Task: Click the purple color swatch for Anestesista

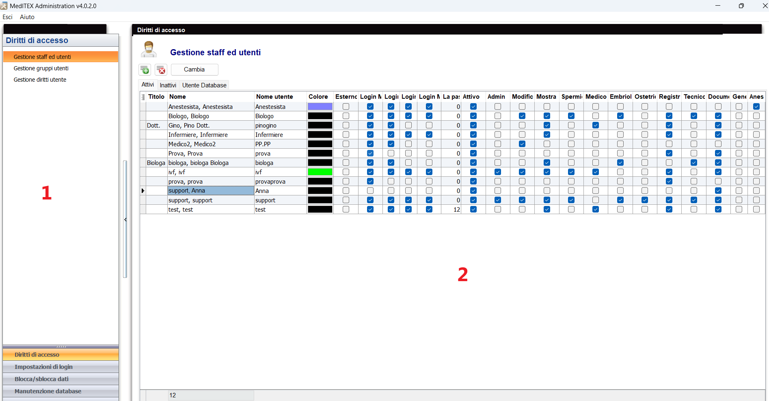Action: point(320,106)
